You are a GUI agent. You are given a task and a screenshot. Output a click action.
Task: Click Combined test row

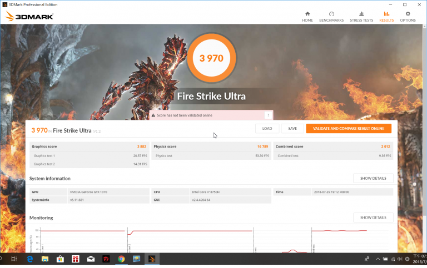[x=333, y=156]
